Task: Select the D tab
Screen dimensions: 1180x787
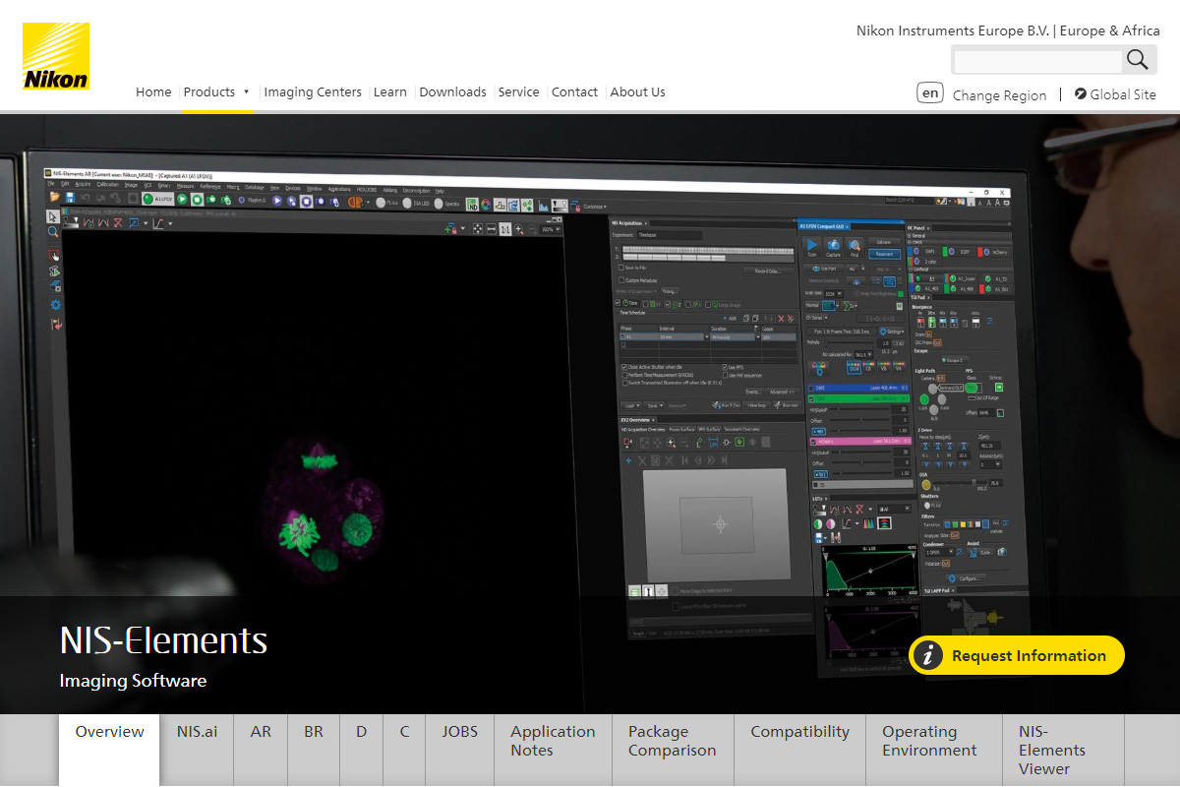Action: point(362,750)
